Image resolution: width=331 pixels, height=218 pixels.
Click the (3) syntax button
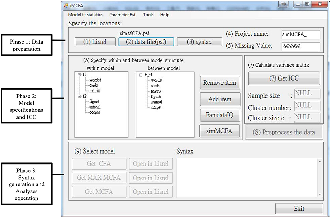tap(199, 41)
